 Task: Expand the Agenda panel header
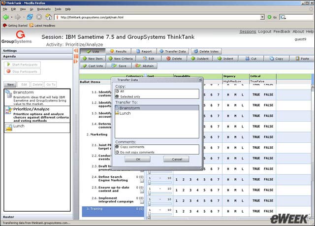click(x=37, y=57)
